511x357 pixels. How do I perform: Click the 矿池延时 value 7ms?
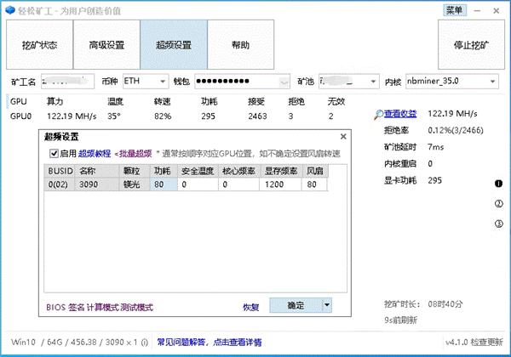click(436, 147)
